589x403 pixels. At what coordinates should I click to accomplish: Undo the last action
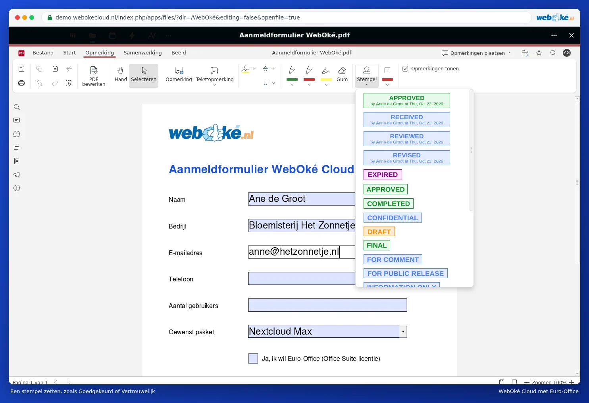(39, 83)
